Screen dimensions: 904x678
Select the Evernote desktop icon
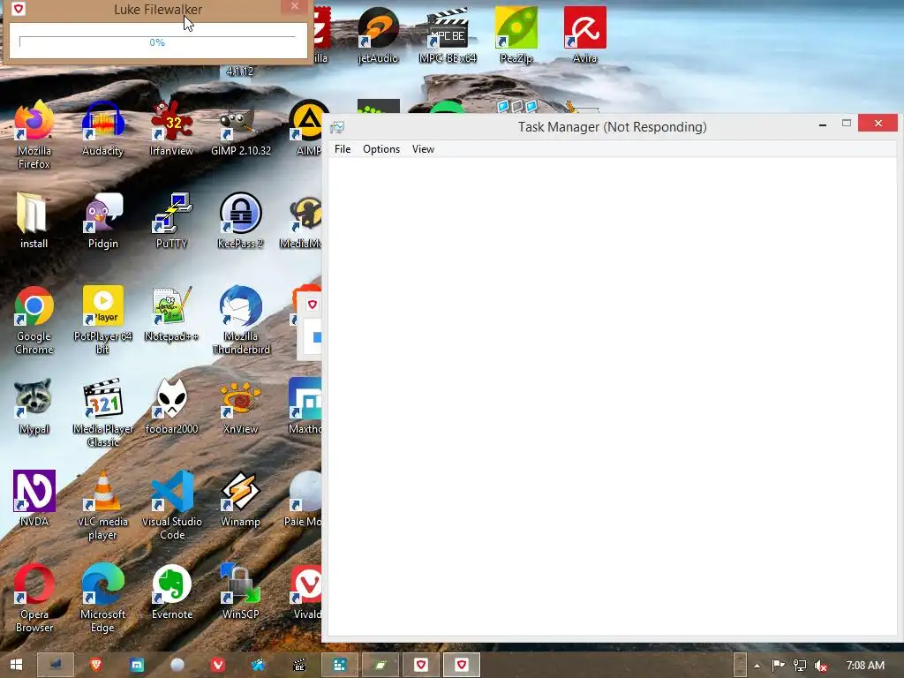(172, 592)
